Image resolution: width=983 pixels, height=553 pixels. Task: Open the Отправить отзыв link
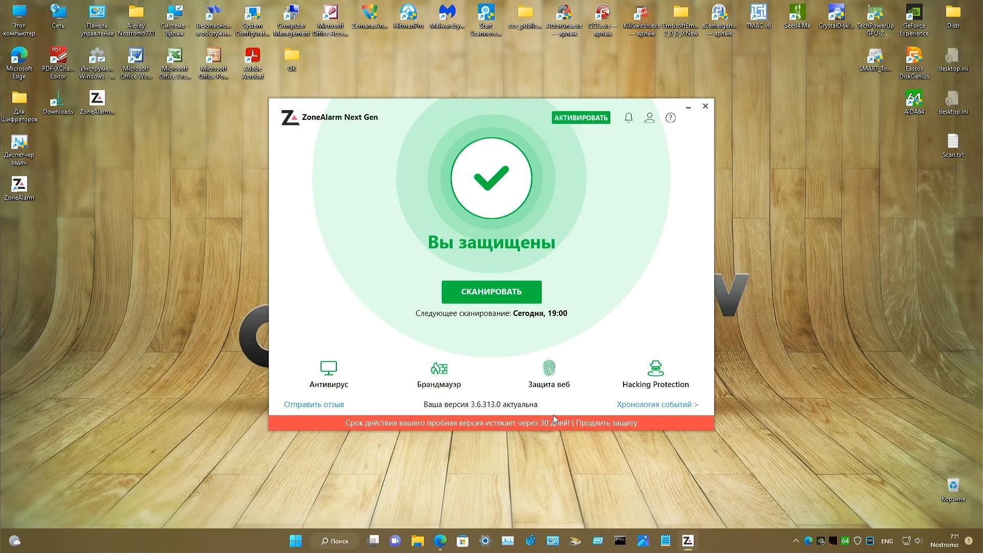point(313,404)
